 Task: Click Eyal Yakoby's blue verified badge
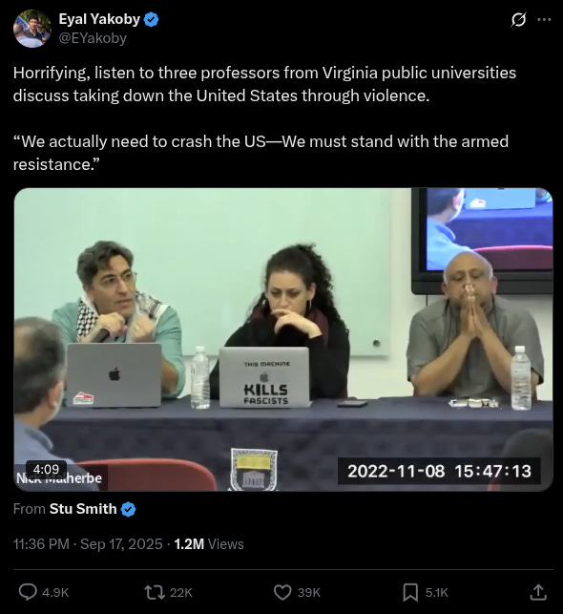152,19
